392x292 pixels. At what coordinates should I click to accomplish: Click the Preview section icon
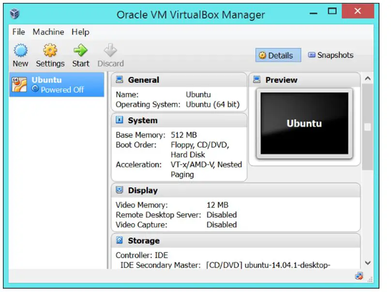click(x=257, y=80)
